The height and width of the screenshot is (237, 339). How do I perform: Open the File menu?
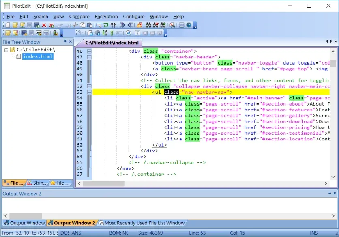(11, 17)
